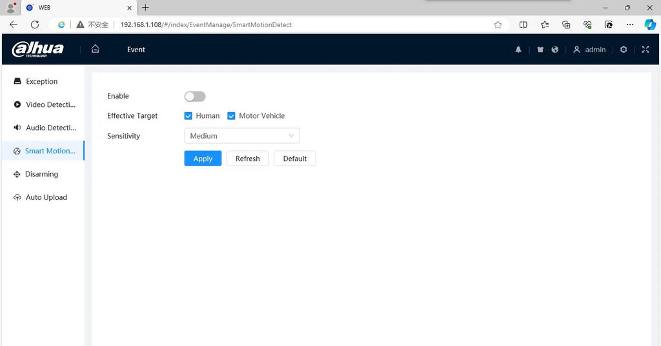661x346 pixels.
Task: Click the Default button
Action: tap(294, 159)
